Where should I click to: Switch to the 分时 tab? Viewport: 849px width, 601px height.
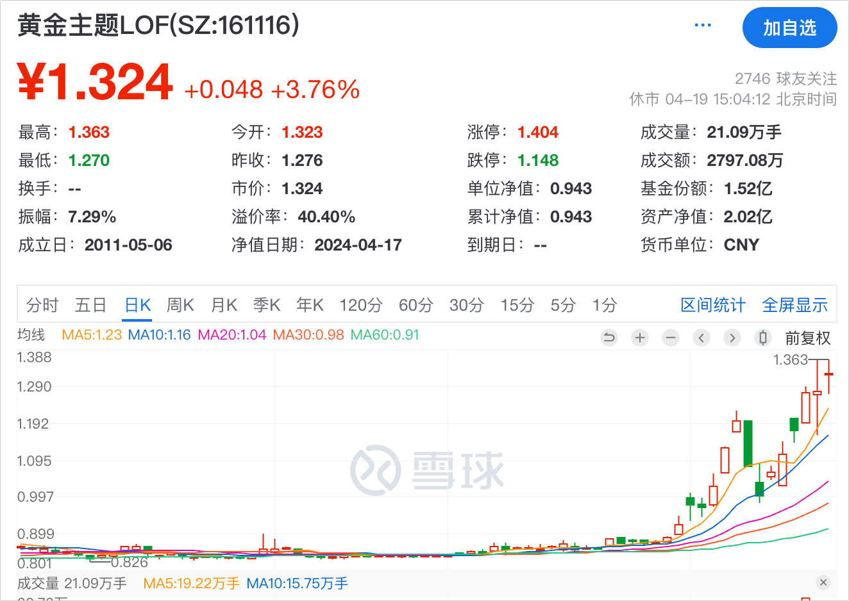(42, 305)
